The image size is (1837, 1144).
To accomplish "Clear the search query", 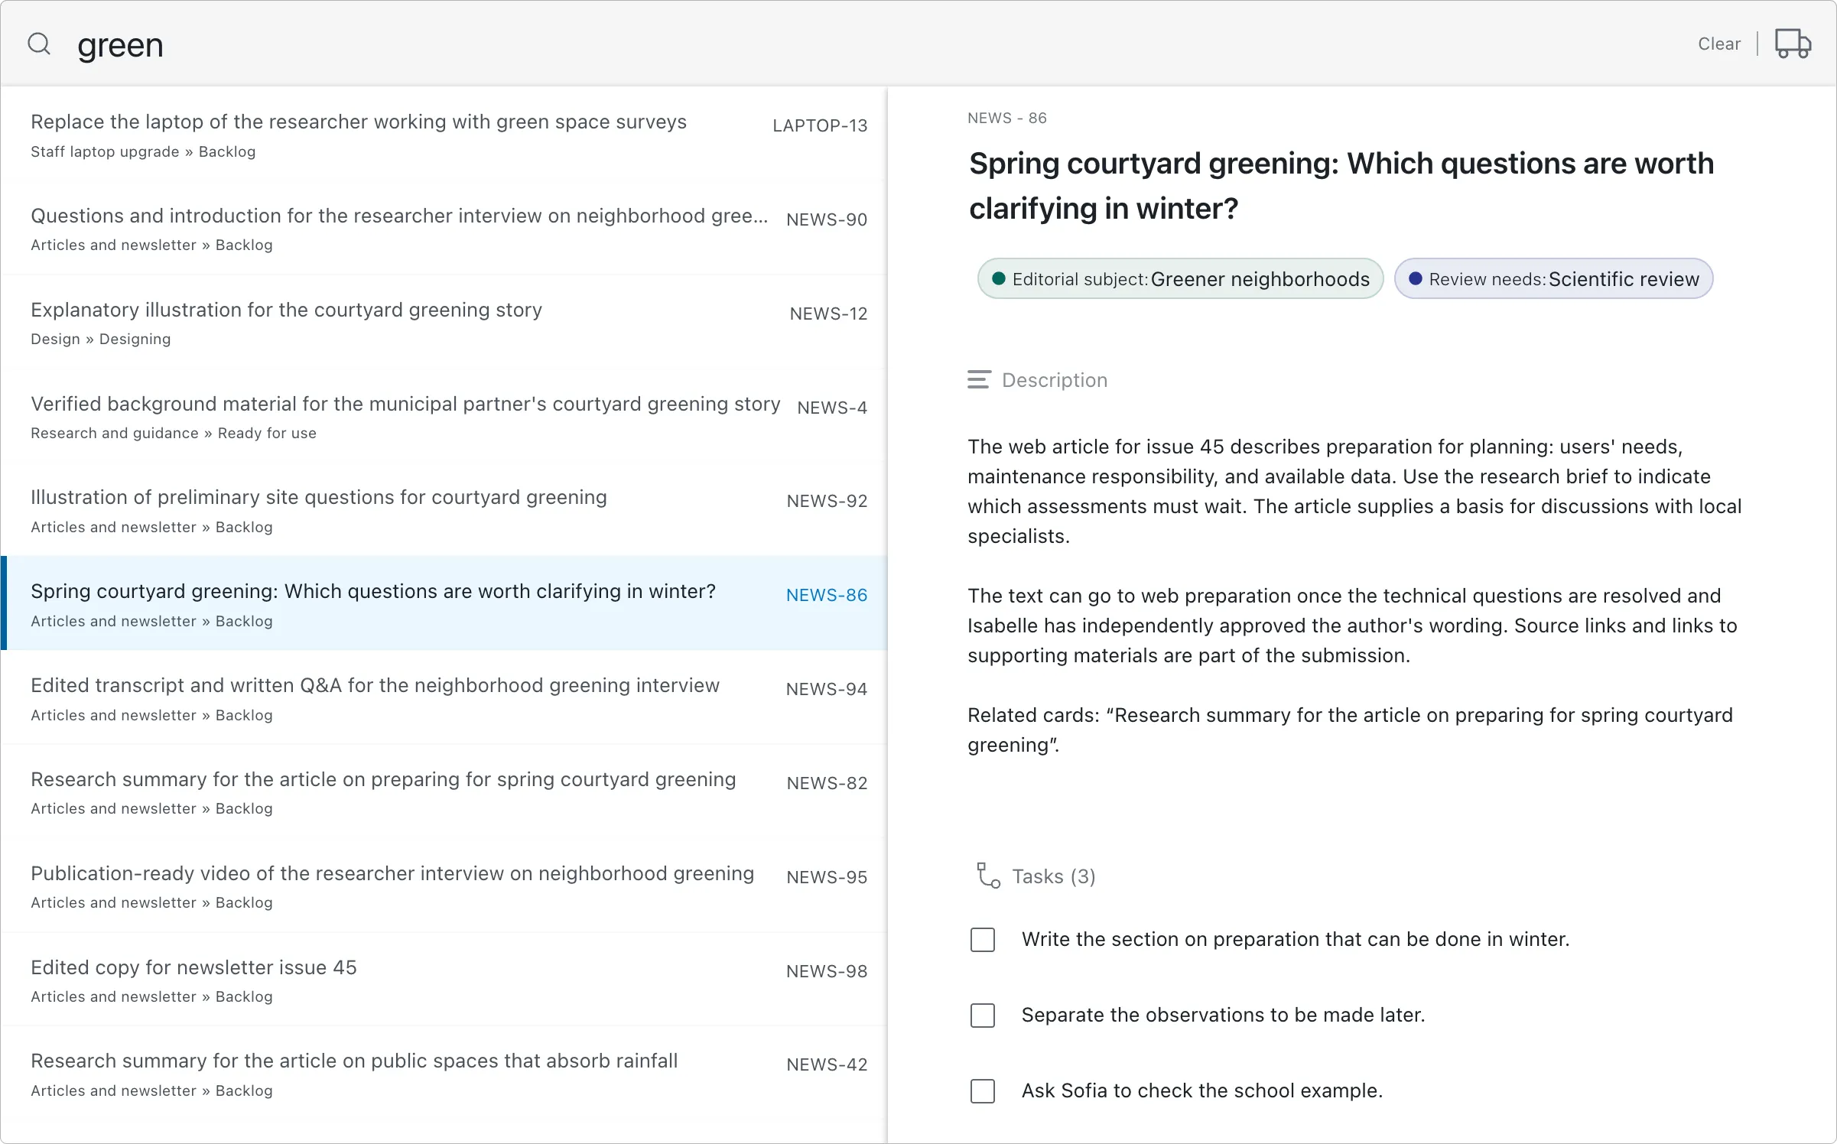I will pyautogui.click(x=1718, y=44).
